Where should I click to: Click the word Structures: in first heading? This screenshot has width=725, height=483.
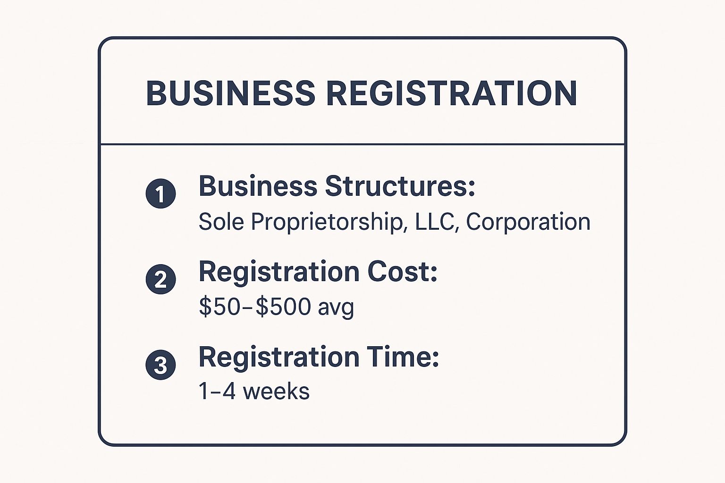(x=400, y=186)
